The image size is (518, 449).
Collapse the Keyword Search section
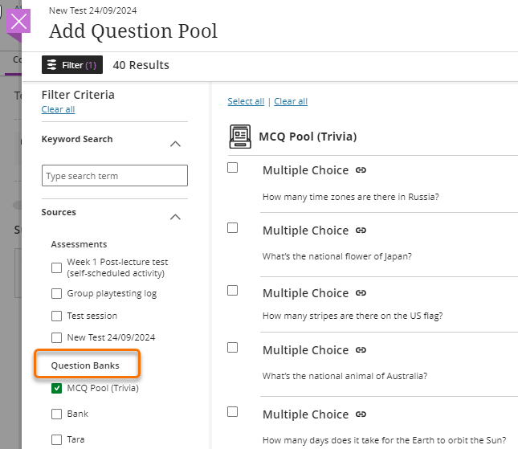[176, 143]
